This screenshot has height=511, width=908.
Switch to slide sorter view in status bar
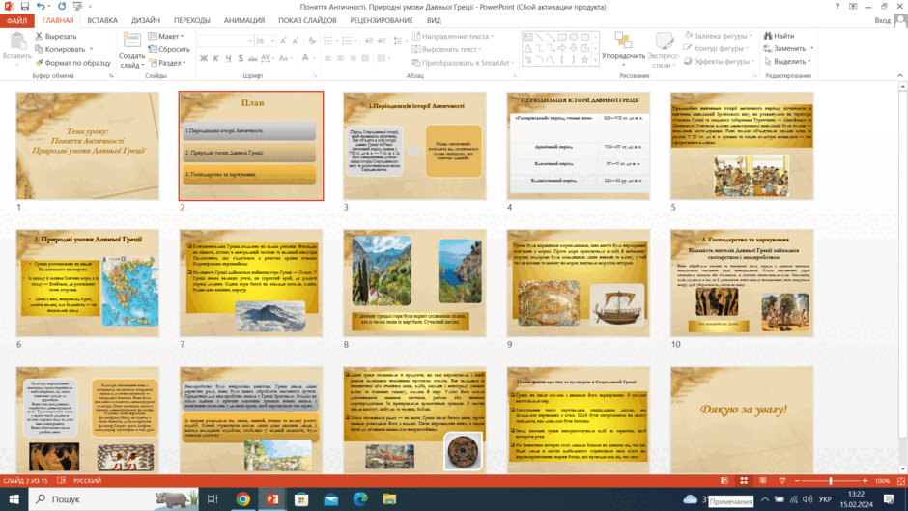[x=744, y=481]
